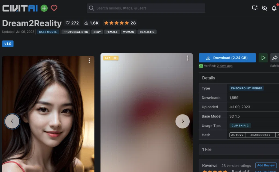Screen dimensions: 279x172
Task: Click the 1.6K download count icon
Action: coord(86,23)
